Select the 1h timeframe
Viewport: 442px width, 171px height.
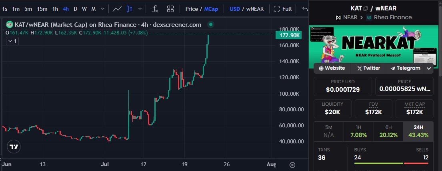pos(55,9)
